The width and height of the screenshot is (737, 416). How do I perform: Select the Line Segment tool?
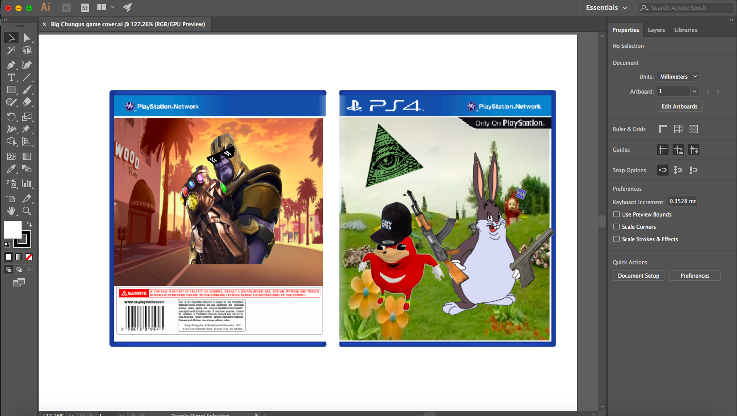pyautogui.click(x=27, y=78)
